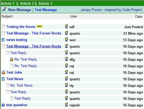Image resolution: width=144 pixels, height=109 pixels.
Task: Open the Testing the forum thread
Action: click(x=21, y=27)
